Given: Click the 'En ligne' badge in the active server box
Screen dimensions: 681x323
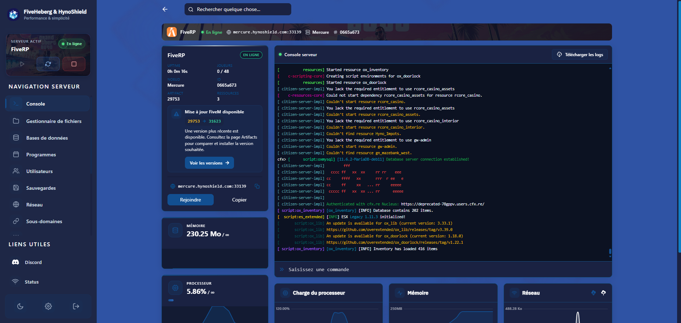Looking at the screenshot, I should [72, 44].
